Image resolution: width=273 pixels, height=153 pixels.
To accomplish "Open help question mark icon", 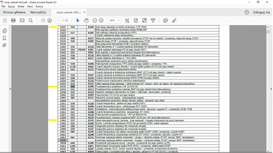I will (x=247, y=12).
